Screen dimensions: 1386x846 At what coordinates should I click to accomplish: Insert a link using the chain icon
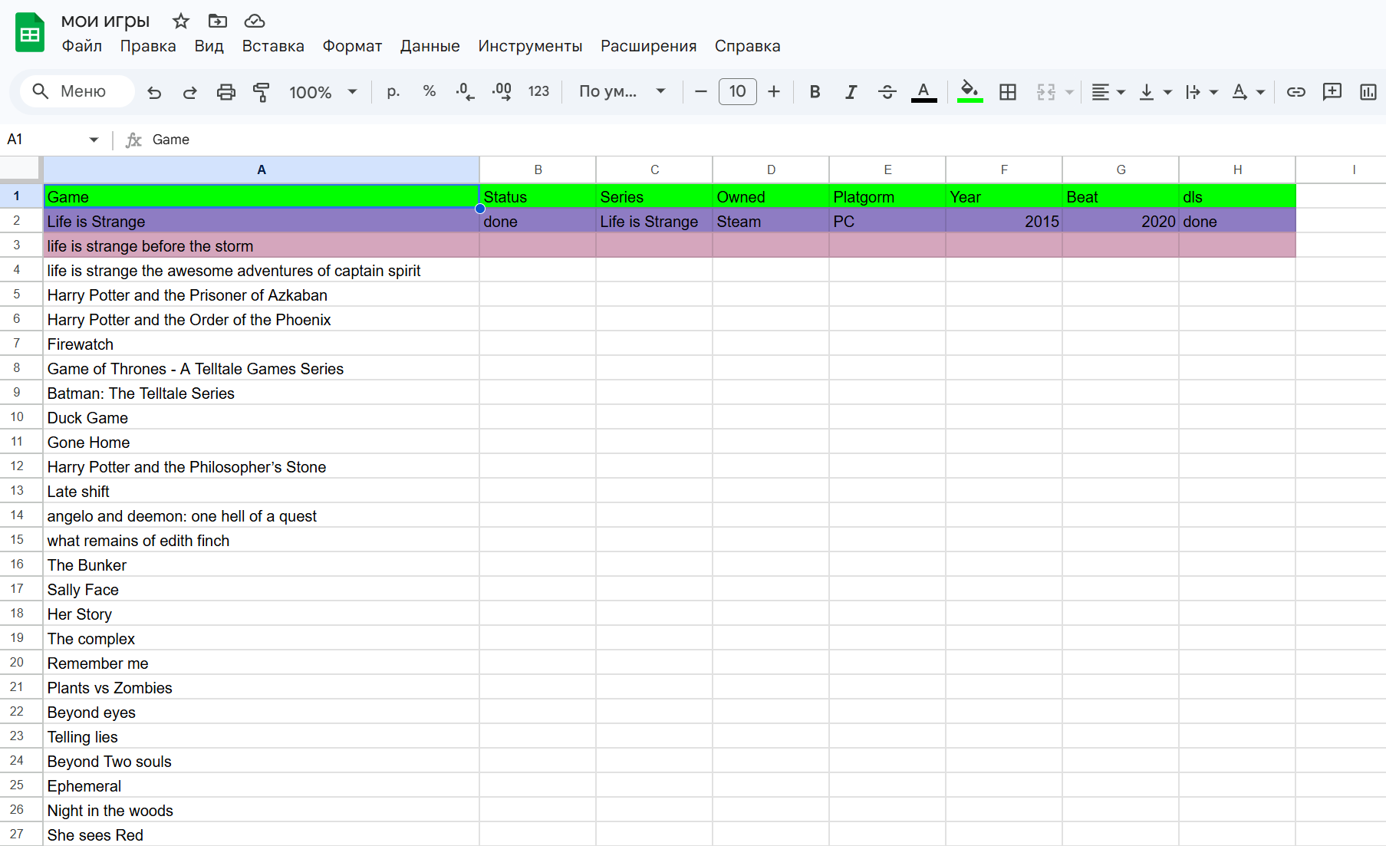click(x=1295, y=92)
